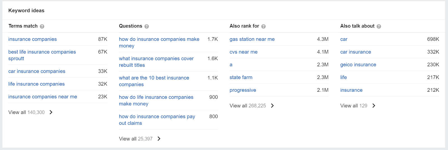Expand View all 140,300 terms arrow

(51, 112)
